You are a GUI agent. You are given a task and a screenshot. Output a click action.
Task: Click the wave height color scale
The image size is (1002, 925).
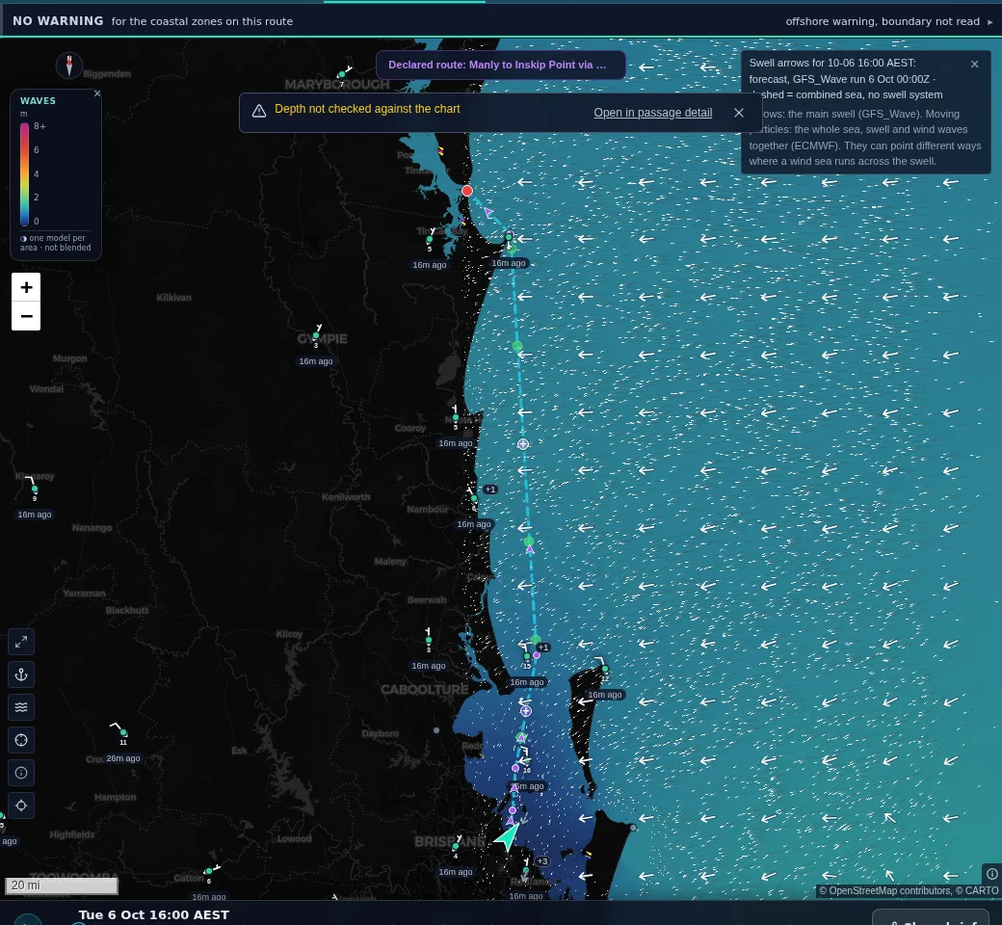pyautogui.click(x=24, y=173)
